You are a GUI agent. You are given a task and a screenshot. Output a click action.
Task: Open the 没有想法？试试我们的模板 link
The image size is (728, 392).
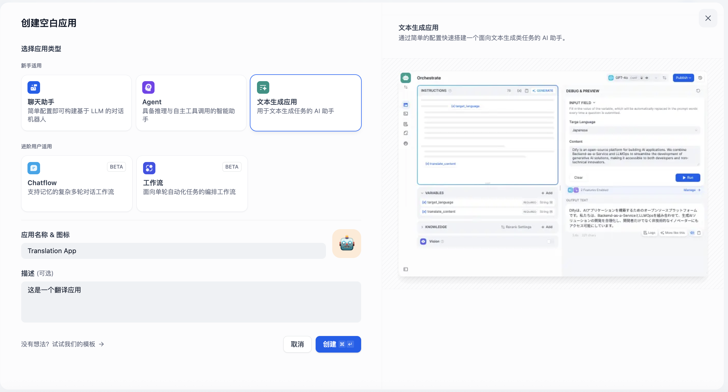pyautogui.click(x=58, y=344)
